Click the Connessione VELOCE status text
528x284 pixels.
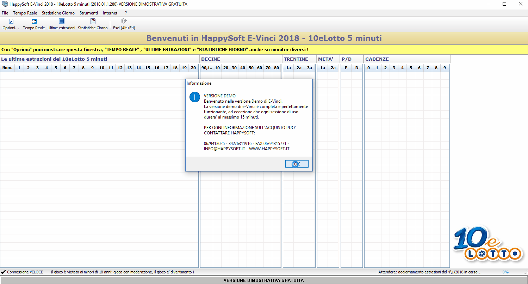click(x=25, y=272)
